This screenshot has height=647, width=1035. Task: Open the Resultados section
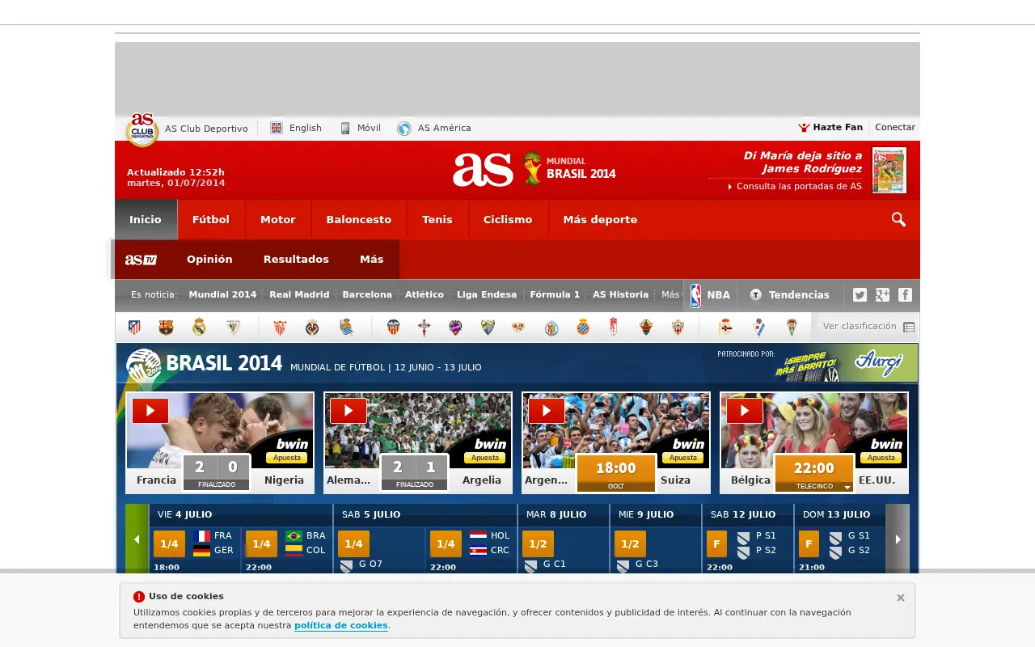coord(296,260)
